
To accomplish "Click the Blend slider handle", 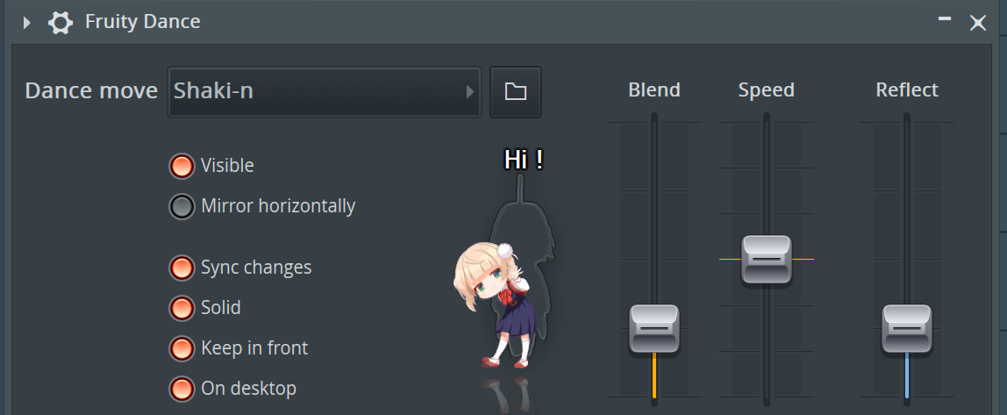I will click(653, 328).
